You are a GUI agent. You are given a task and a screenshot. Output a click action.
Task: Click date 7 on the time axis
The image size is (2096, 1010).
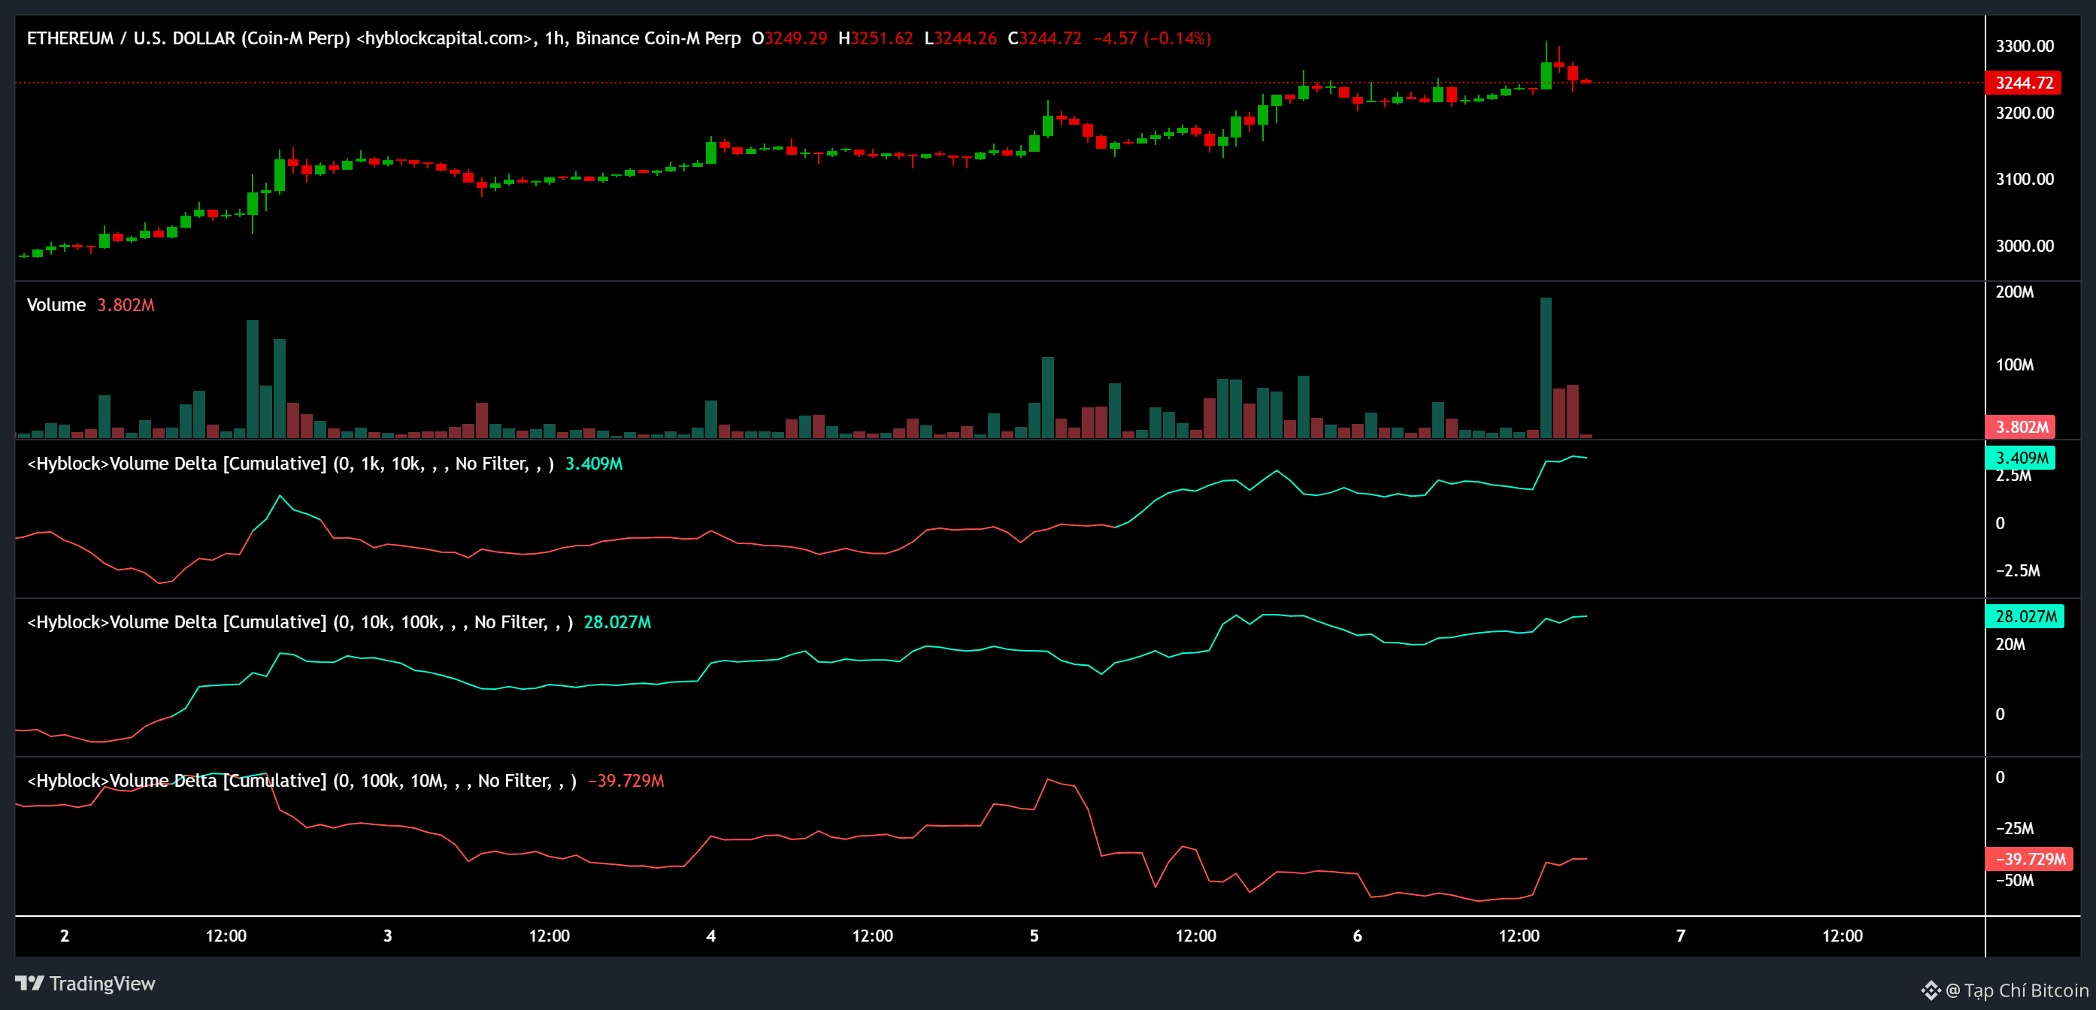point(1680,936)
